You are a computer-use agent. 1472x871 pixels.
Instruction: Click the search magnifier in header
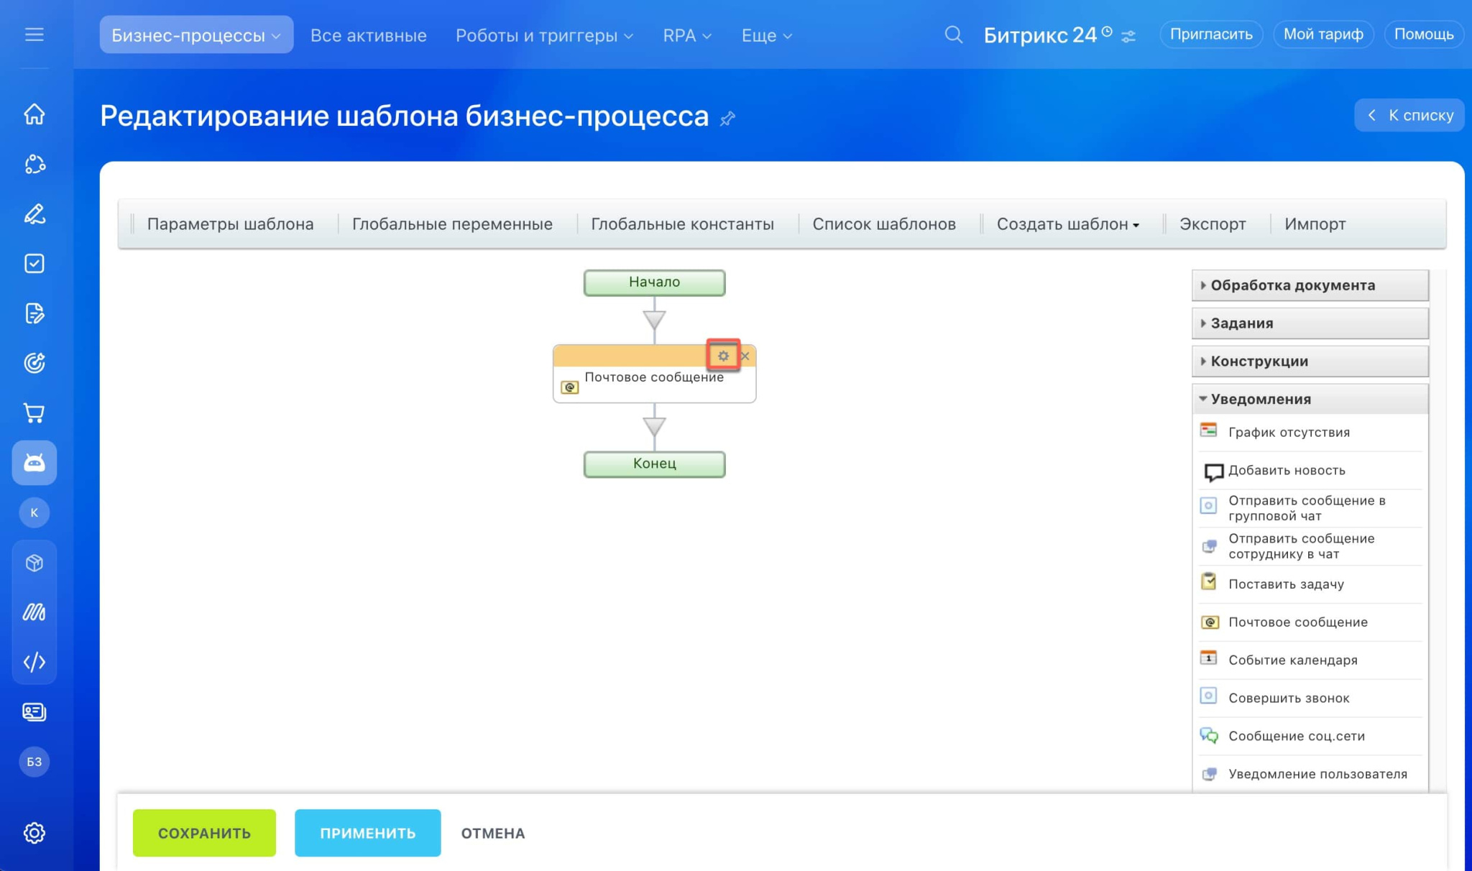click(953, 34)
